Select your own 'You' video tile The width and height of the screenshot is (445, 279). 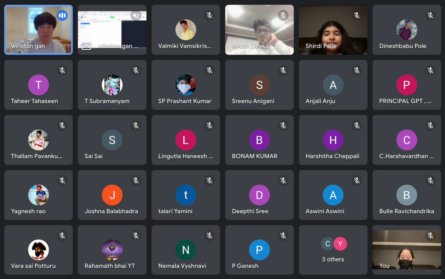tap(407, 250)
